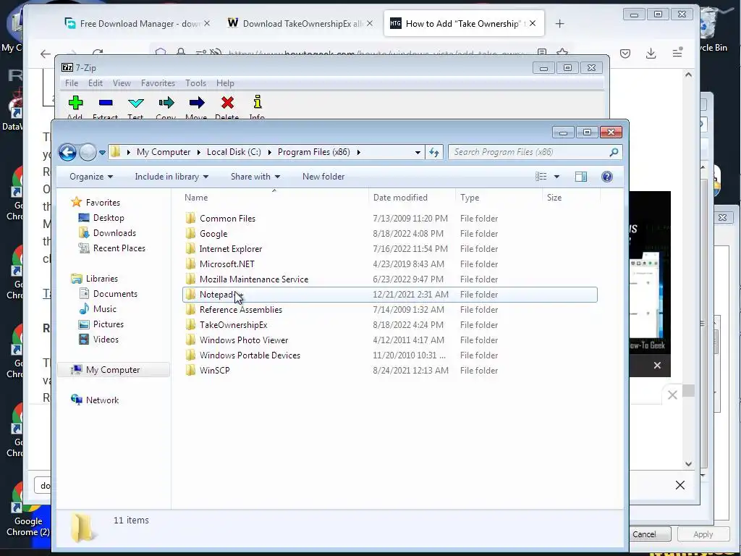Close the How to Add Take Ownership tab
This screenshot has height=556, width=741.
pos(533,23)
